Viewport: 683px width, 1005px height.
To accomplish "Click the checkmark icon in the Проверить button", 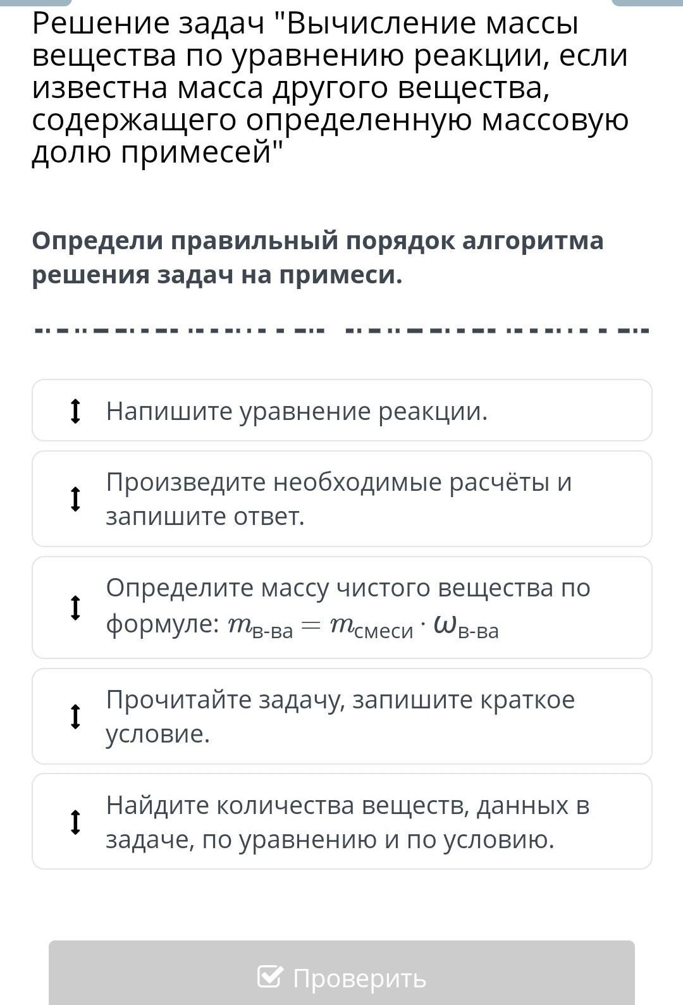I will click(x=269, y=977).
